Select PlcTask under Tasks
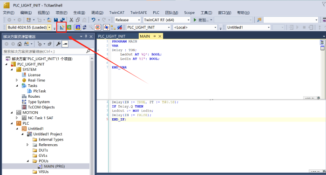The image size is (326, 175). tap(40, 91)
